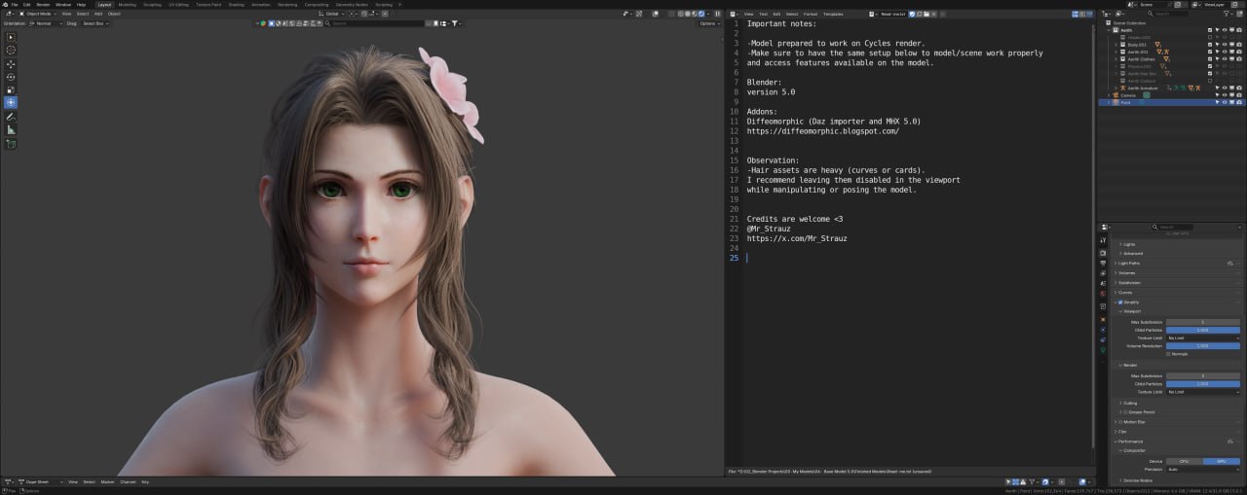The width and height of the screenshot is (1247, 495).
Task: Switch to the Sculpting workspace tab
Action: tap(152, 5)
